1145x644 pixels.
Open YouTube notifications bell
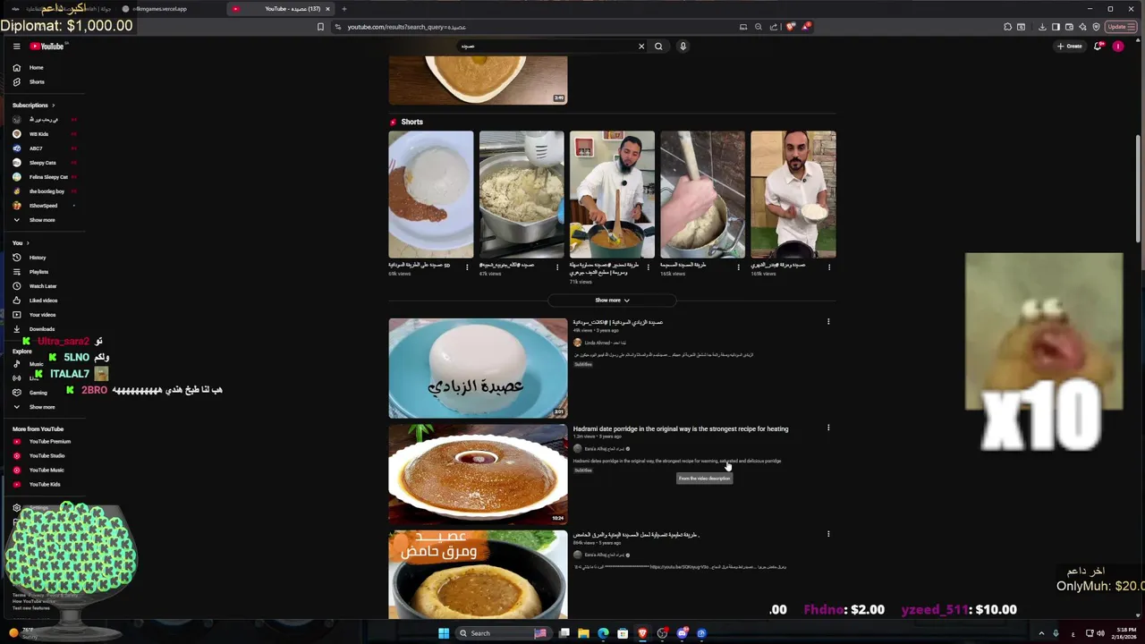coord(1098,47)
